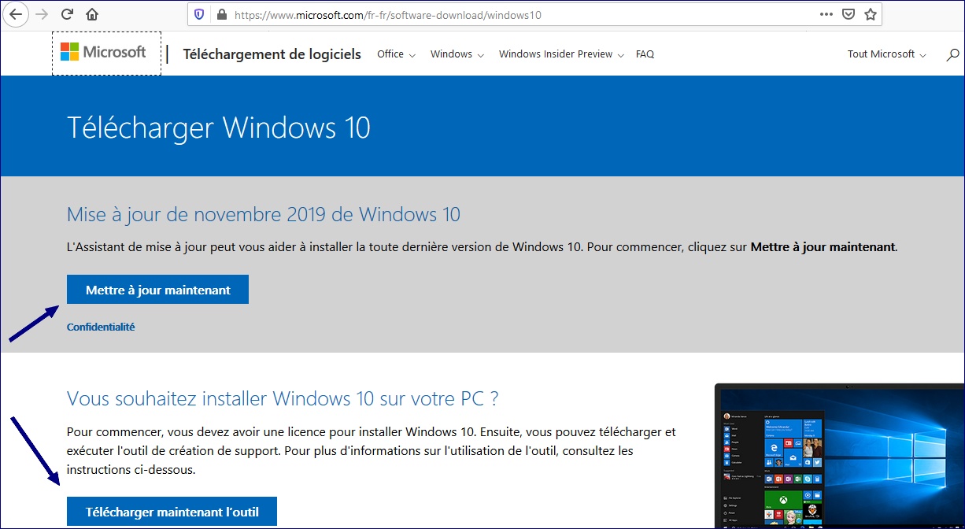
Task: Open the Confidentialité link
Action: pyautogui.click(x=101, y=326)
